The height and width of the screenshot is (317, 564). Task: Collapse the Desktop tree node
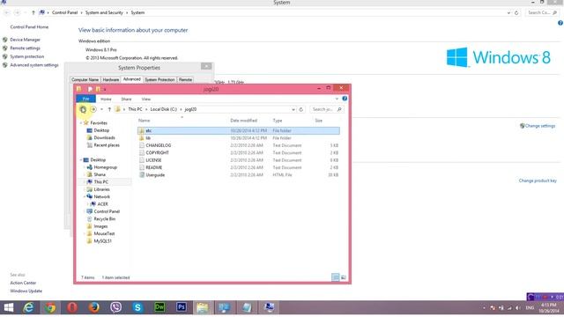click(x=81, y=160)
